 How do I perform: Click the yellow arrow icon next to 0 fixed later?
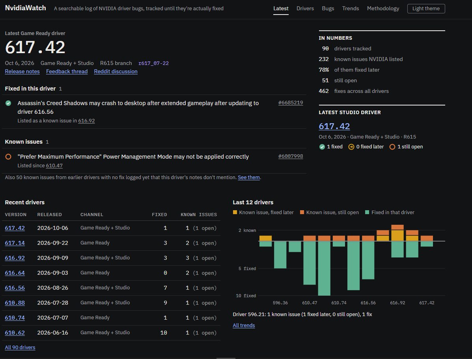[351, 147]
